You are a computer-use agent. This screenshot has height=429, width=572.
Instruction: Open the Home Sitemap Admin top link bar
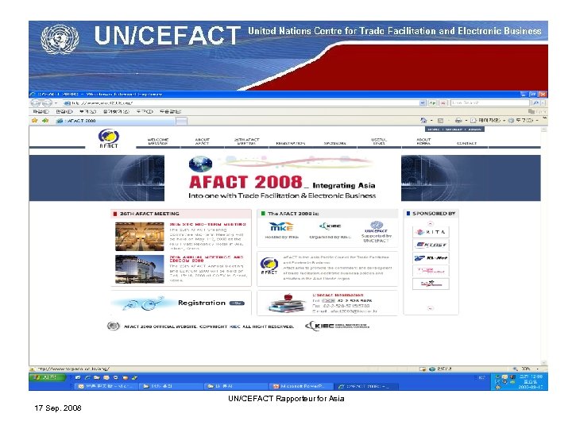click(454, 129)
